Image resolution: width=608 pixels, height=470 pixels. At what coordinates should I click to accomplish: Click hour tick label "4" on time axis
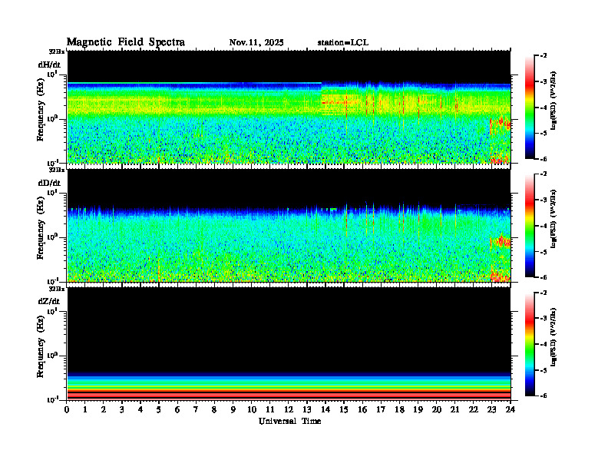140,410
